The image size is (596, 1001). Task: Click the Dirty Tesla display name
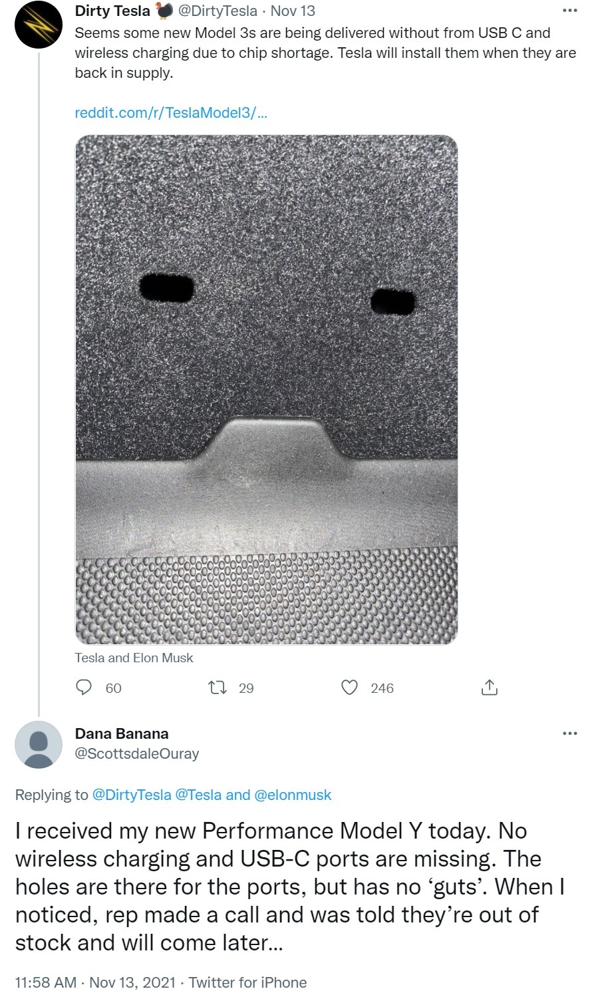pos(112,11)
